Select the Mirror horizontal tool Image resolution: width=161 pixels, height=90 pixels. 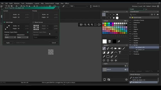click(x=112, y=60)
